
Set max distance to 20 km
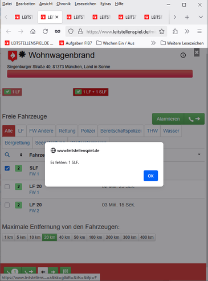click(50, 237)
